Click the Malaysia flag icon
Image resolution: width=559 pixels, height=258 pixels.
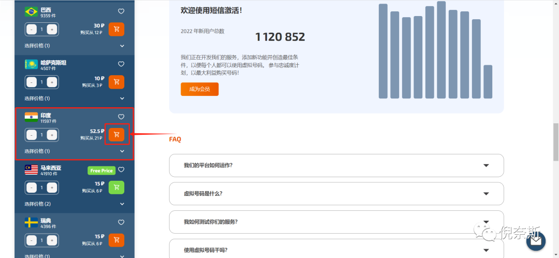coord(32,169)
